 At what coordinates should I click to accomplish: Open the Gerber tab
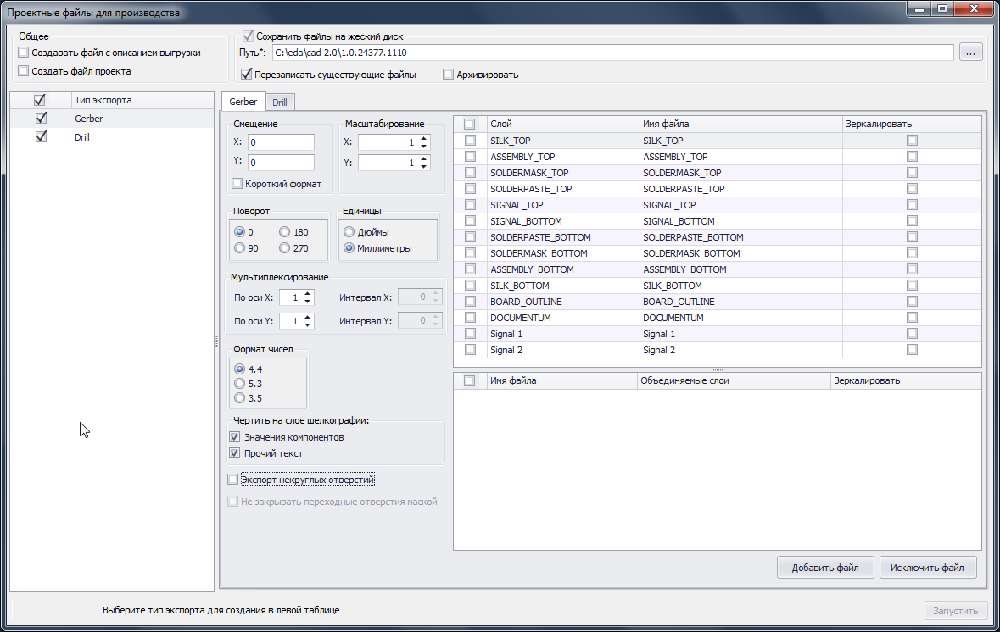(243, 102)
